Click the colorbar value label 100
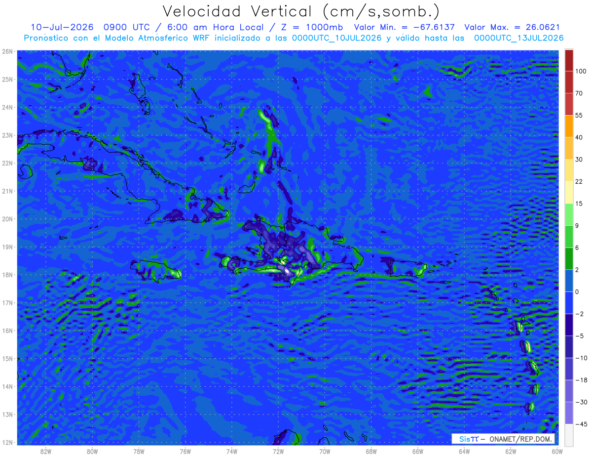Screen dimensions: 592x458 (x=581, y=71)
